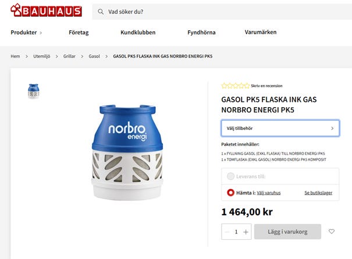Click the star rating icons
352x259 pixels.
(235, 86)
